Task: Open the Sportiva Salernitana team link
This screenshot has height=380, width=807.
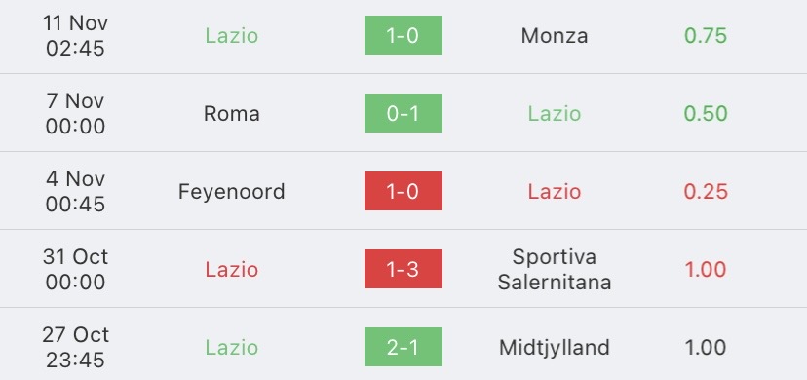Action: (555, 270)
